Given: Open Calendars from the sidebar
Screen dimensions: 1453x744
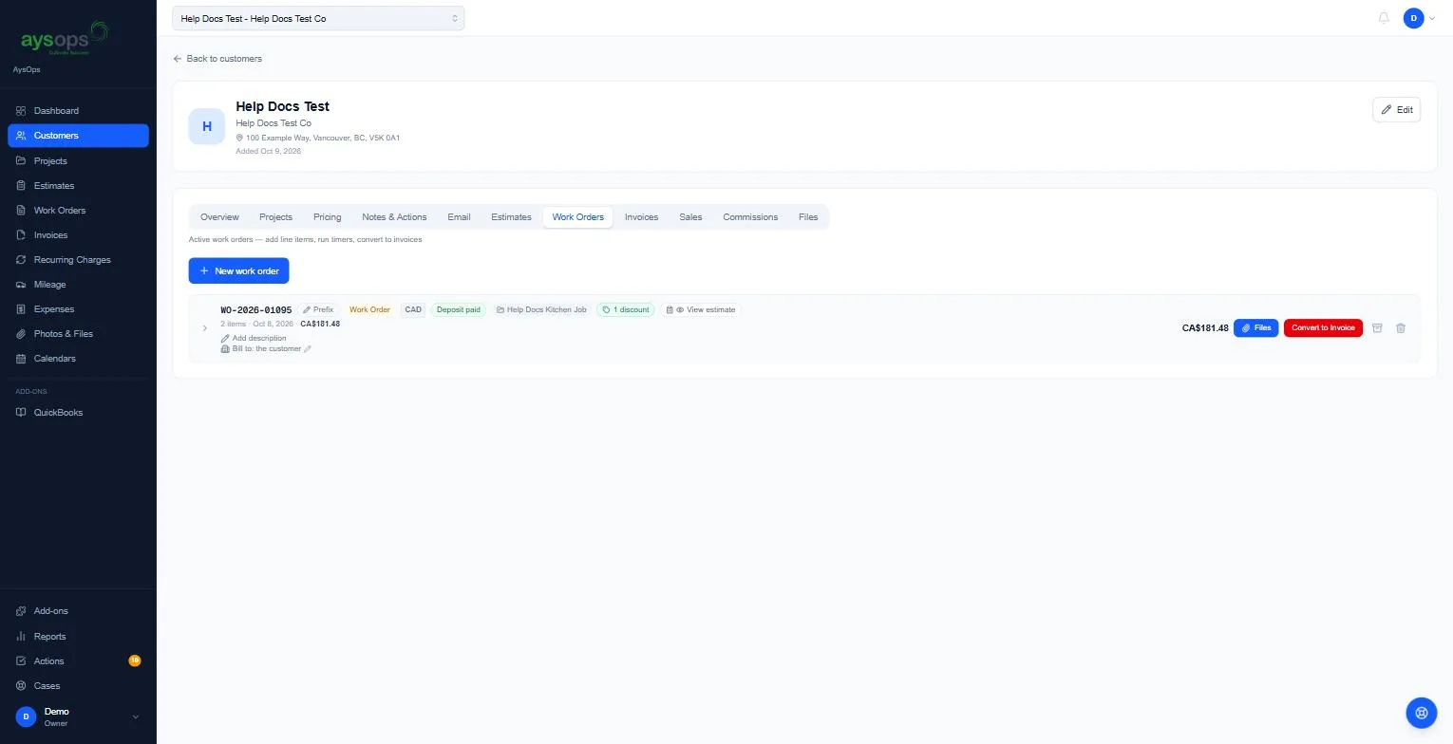Looking at the screenshot, I should coord(78,359).
